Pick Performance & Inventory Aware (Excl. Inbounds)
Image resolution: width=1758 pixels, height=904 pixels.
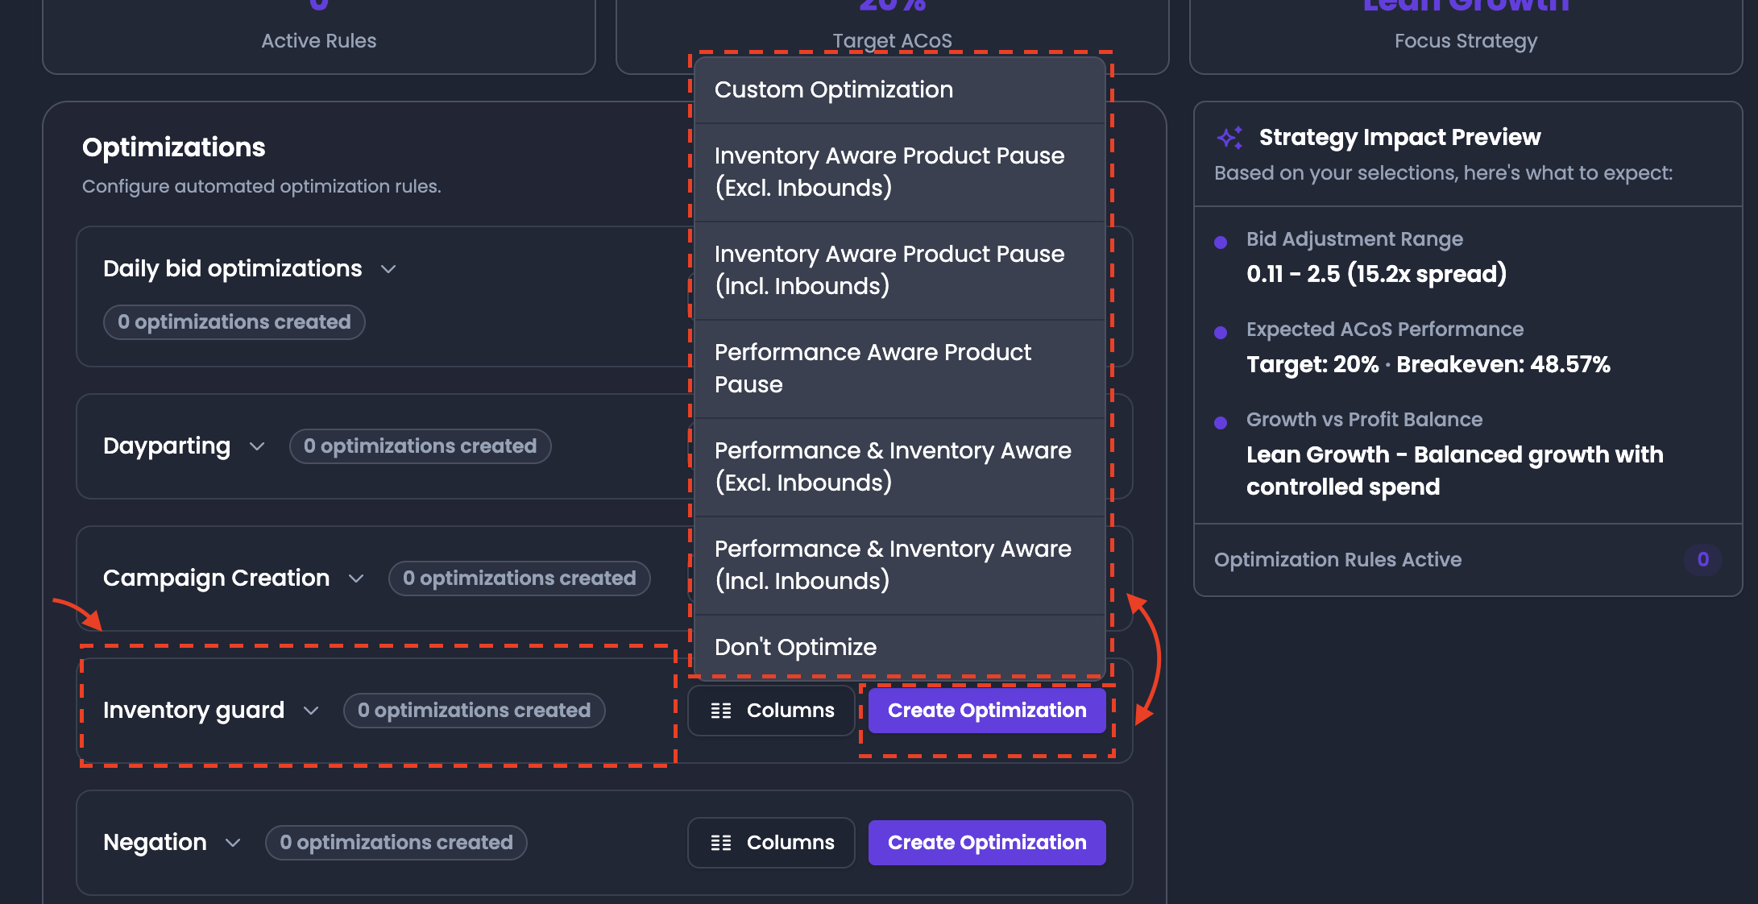(x=899, y=467)
